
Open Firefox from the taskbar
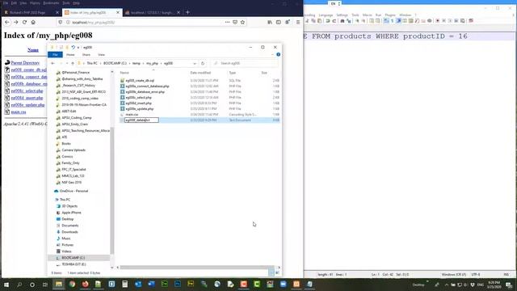tap(85, 284)
